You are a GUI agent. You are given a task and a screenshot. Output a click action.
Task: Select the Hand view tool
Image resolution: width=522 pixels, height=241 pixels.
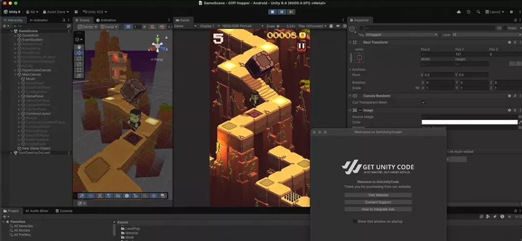coord(79,47)
